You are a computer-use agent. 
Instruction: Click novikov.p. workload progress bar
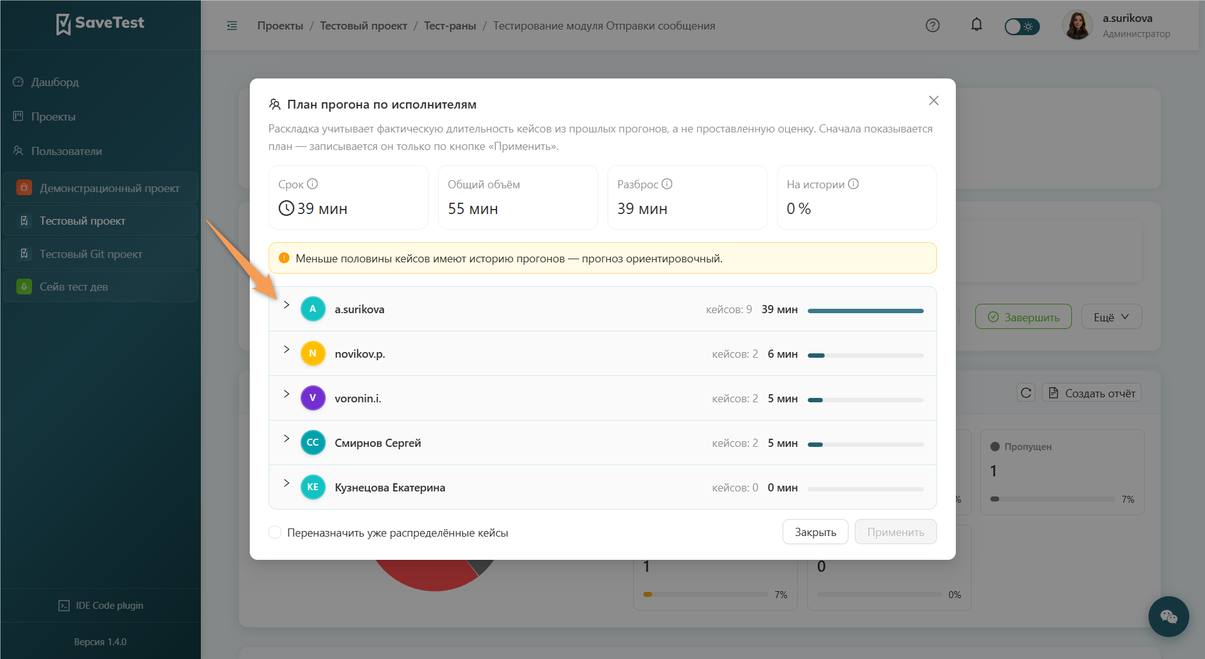[865, 355]
